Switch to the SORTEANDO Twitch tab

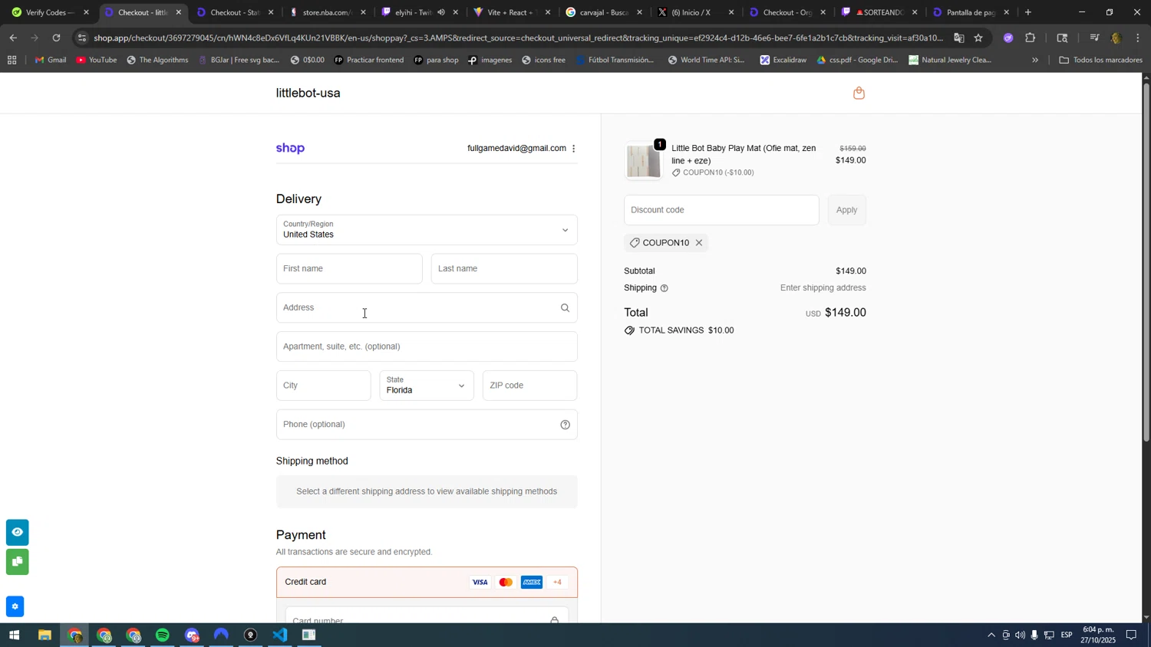[879, 12]
